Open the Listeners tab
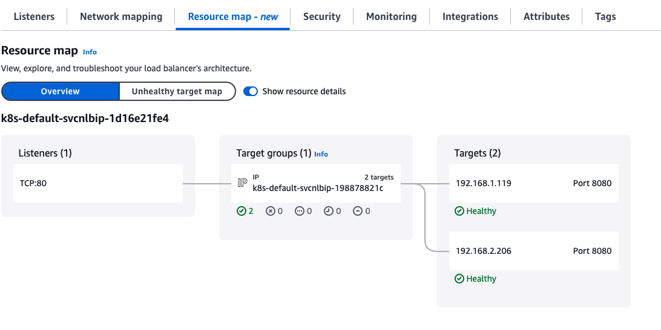Screen dimensions: 661x330 (x=34, y=16)
